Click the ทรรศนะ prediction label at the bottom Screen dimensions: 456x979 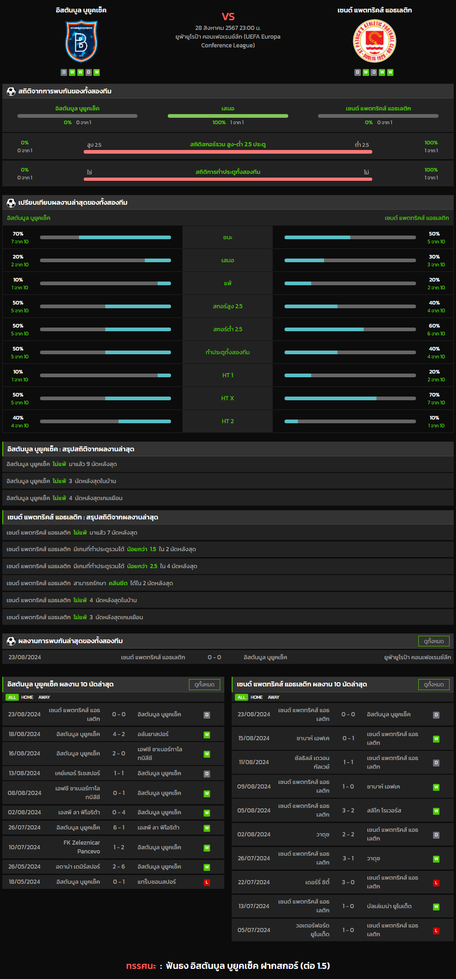141,966
